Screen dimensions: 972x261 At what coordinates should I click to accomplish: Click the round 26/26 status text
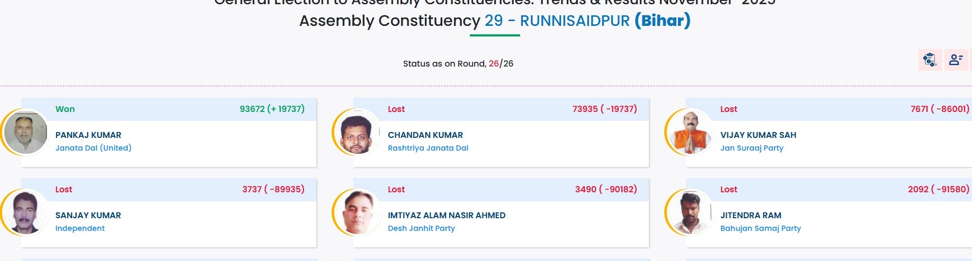[458, 63]
